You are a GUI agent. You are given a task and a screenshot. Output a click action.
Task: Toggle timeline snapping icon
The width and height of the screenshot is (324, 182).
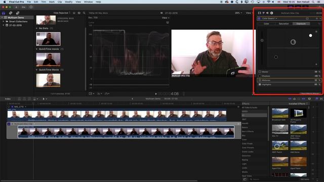click(304, 99)
